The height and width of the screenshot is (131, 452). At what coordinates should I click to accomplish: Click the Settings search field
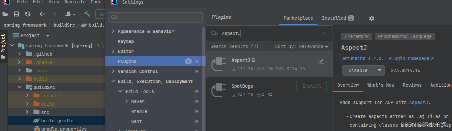point(156,17)
